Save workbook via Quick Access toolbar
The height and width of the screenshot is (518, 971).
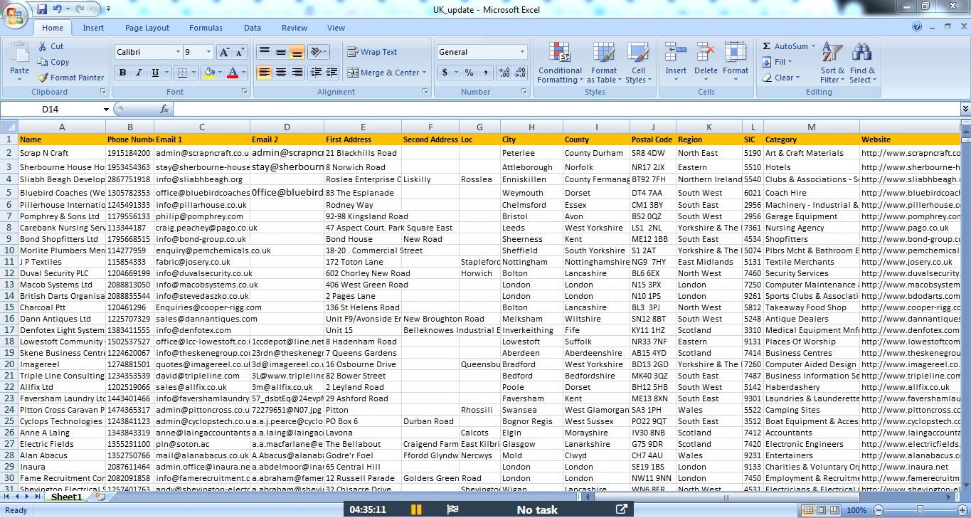pos(42,9)
